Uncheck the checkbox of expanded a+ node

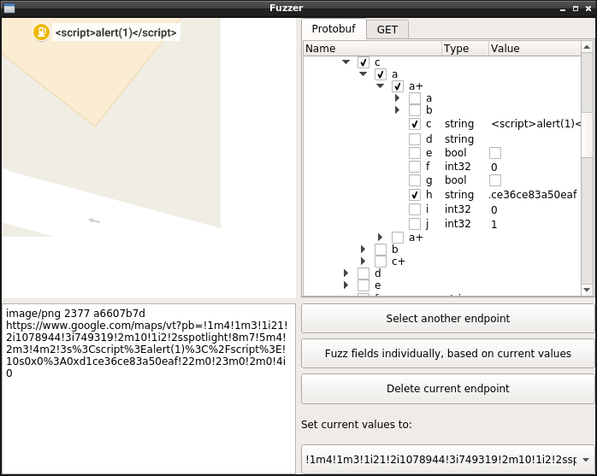click(x=398, y=86)
